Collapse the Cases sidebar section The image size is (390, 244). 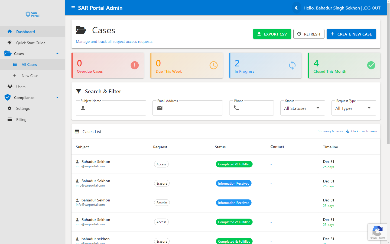[57, 53]
